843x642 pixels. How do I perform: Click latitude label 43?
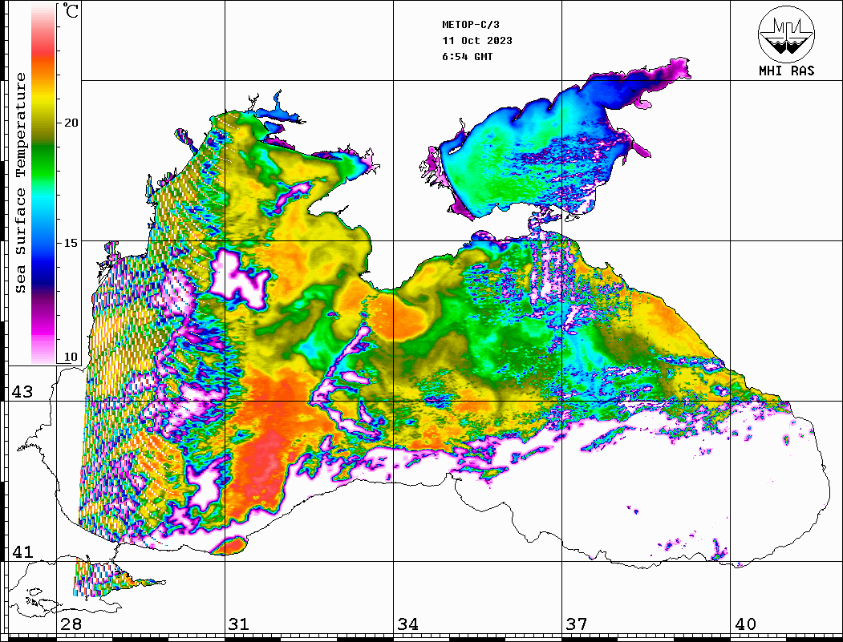(x=22, y=392)
